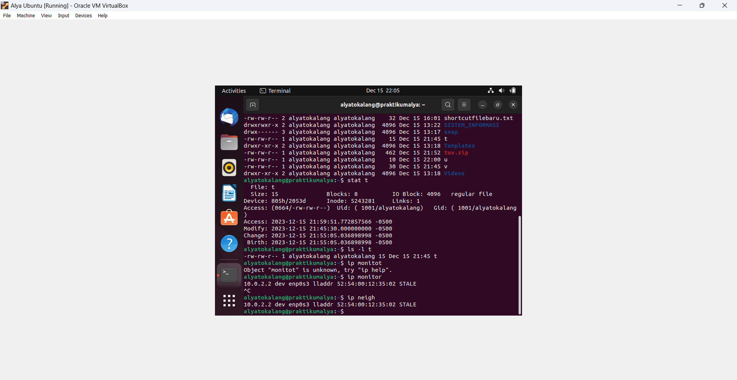
Task: Open the VirtualBox Help menu
Action: click(x=102, y=16)
